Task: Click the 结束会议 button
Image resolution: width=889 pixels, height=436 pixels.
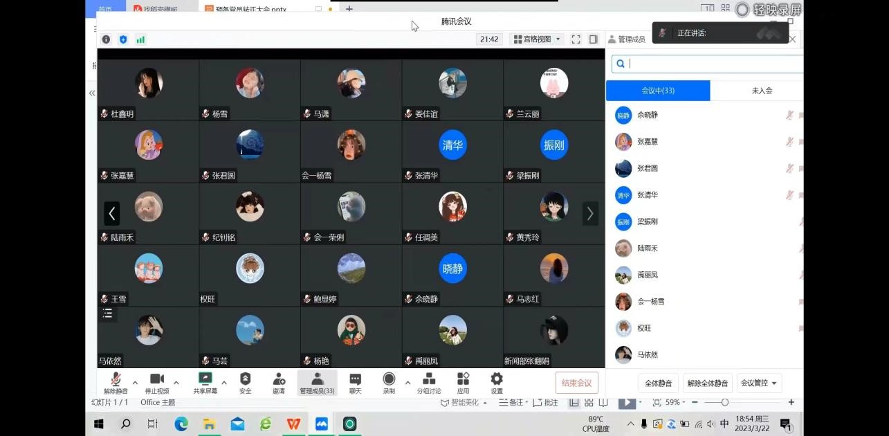Action: point(576,383)
